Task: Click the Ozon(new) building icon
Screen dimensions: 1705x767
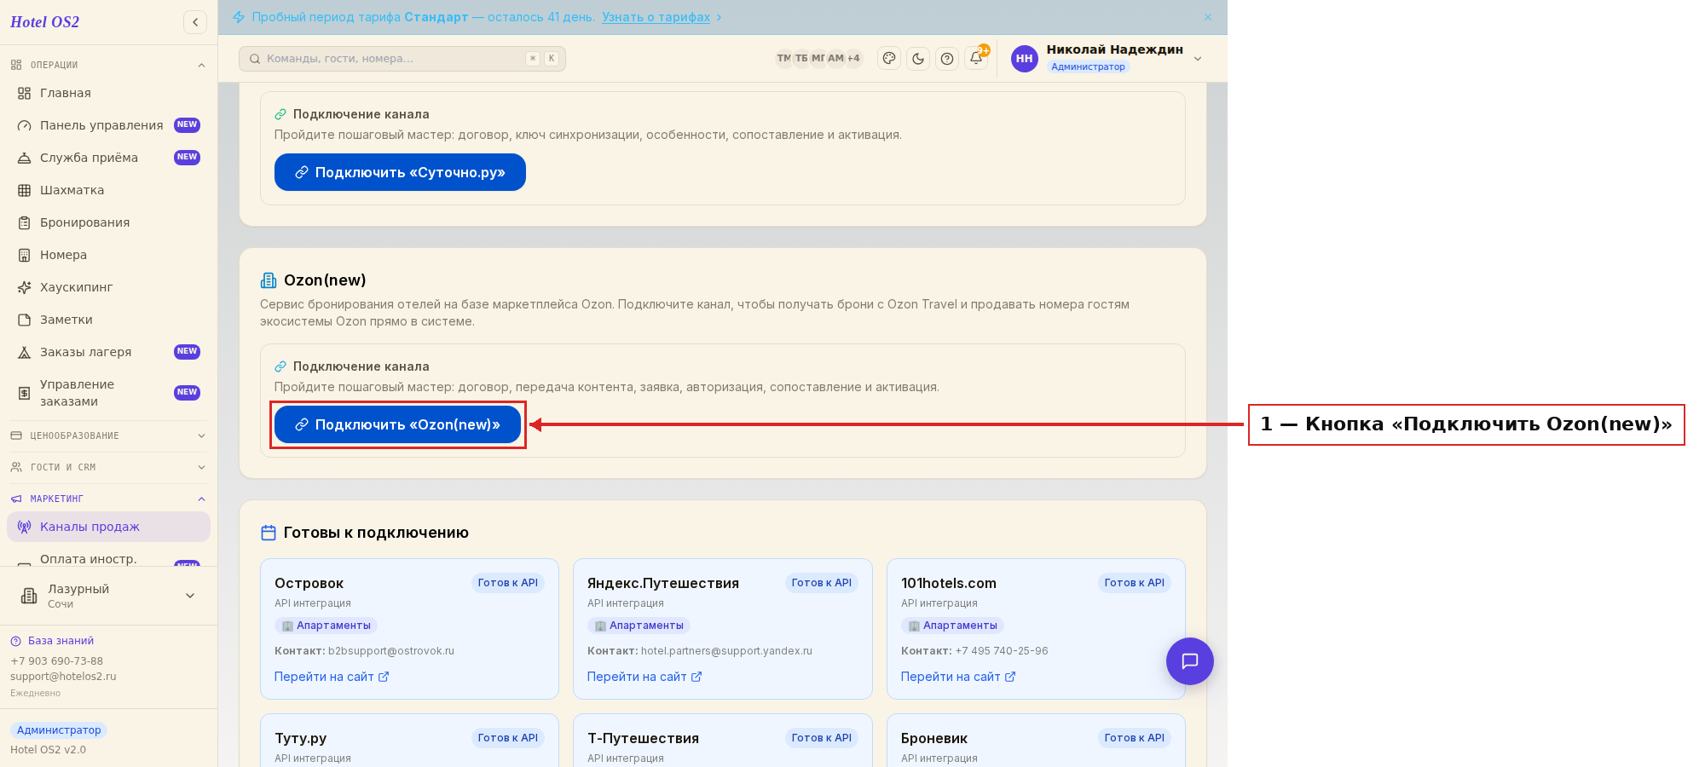Action: point(269,280)
